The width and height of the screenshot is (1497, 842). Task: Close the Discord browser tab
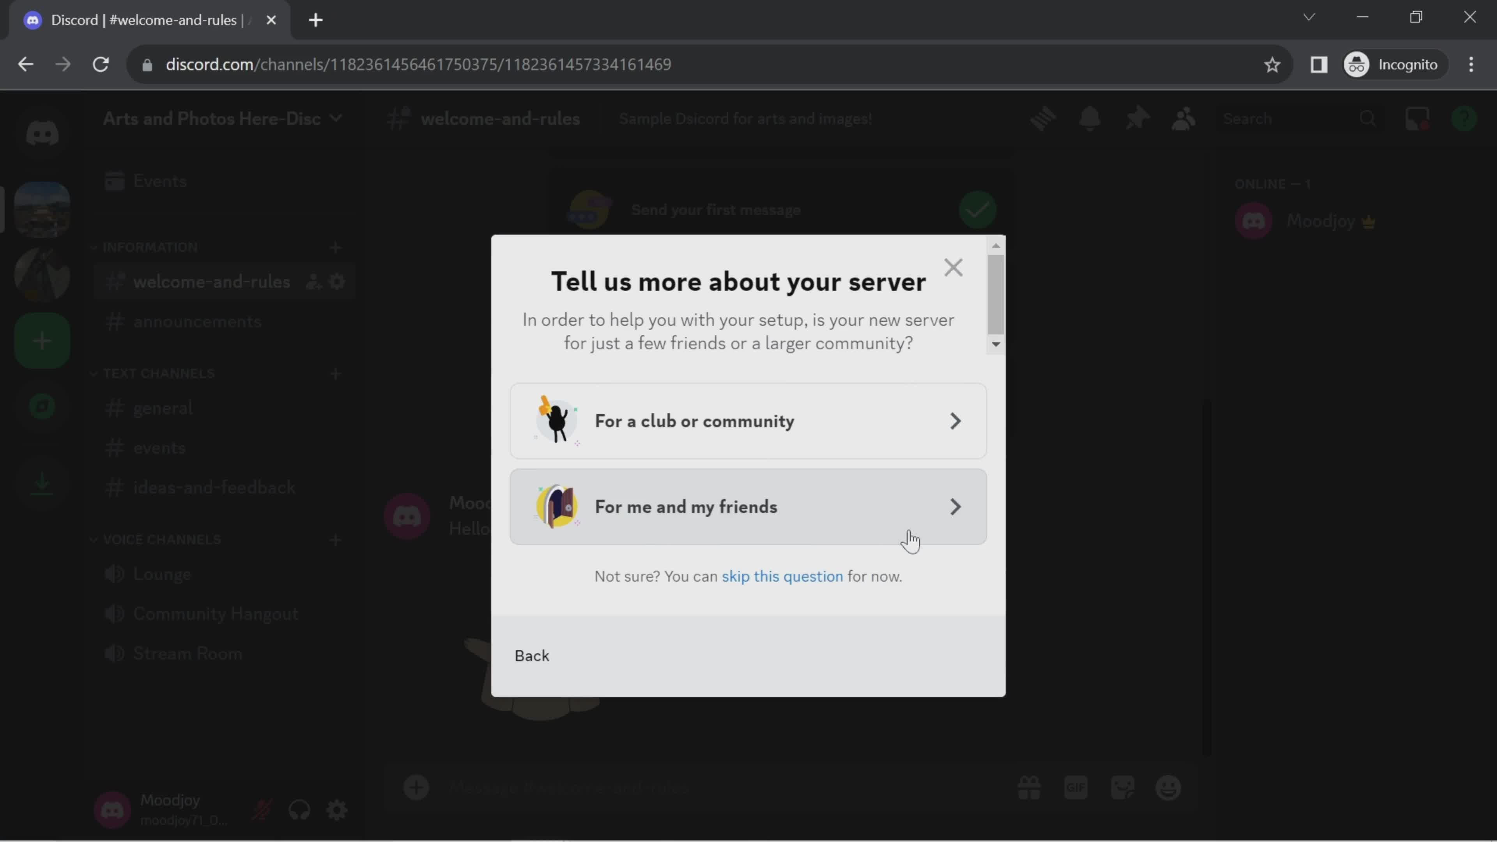coord(271,20)
